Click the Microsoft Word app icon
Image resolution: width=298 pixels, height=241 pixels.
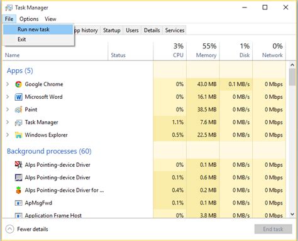point(18,97)
